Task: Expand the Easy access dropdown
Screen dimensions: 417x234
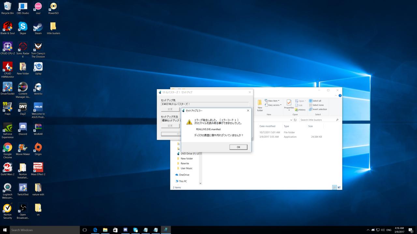Action: pos(273,105)
